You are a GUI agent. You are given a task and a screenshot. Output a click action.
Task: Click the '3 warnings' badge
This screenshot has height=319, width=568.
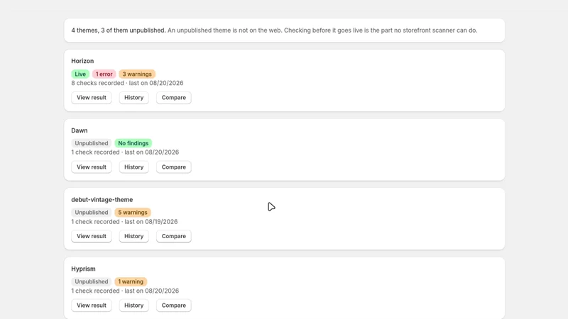coord(137,74)
